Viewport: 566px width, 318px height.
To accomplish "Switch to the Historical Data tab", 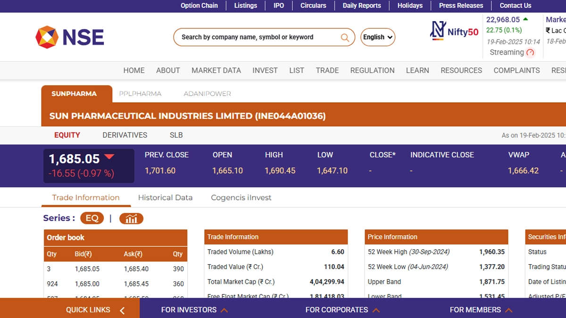I will point(165,197).
